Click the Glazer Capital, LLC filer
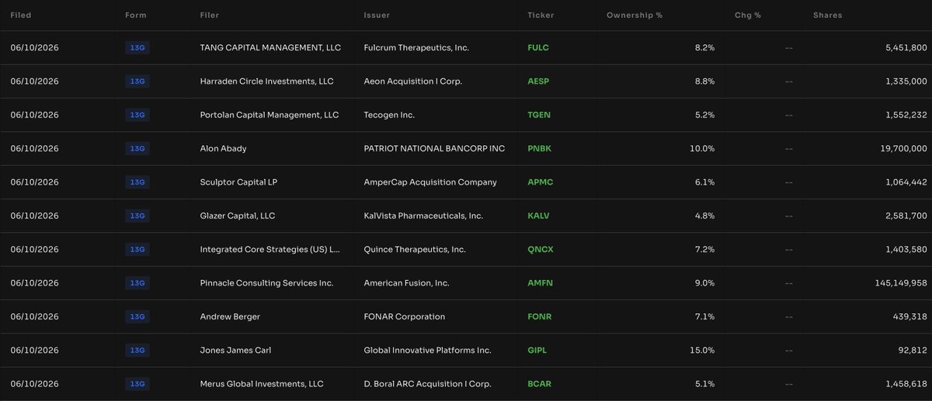The width and height of the screenshot is (932, 401). tap(238, 216)
